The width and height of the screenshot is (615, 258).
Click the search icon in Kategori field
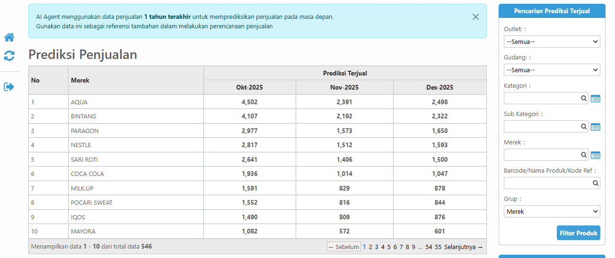pyautogui.click(x=584, y=98)
